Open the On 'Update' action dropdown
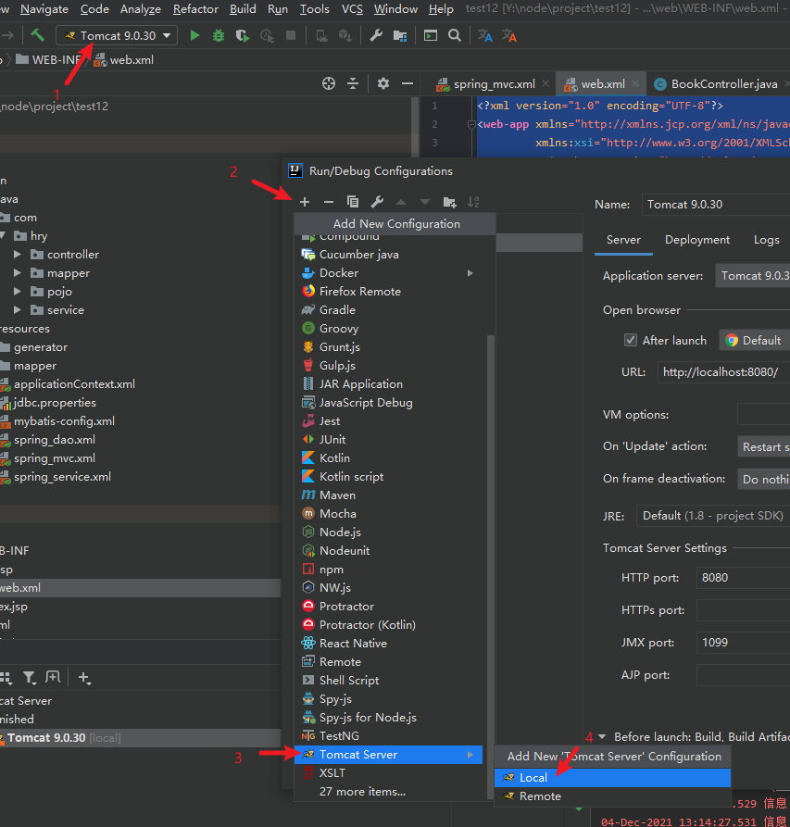The width and height of the screenshot is (790, 827). pos(763,446)
